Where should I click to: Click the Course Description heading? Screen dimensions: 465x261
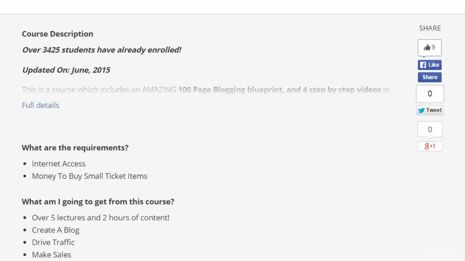coord(57,34)
